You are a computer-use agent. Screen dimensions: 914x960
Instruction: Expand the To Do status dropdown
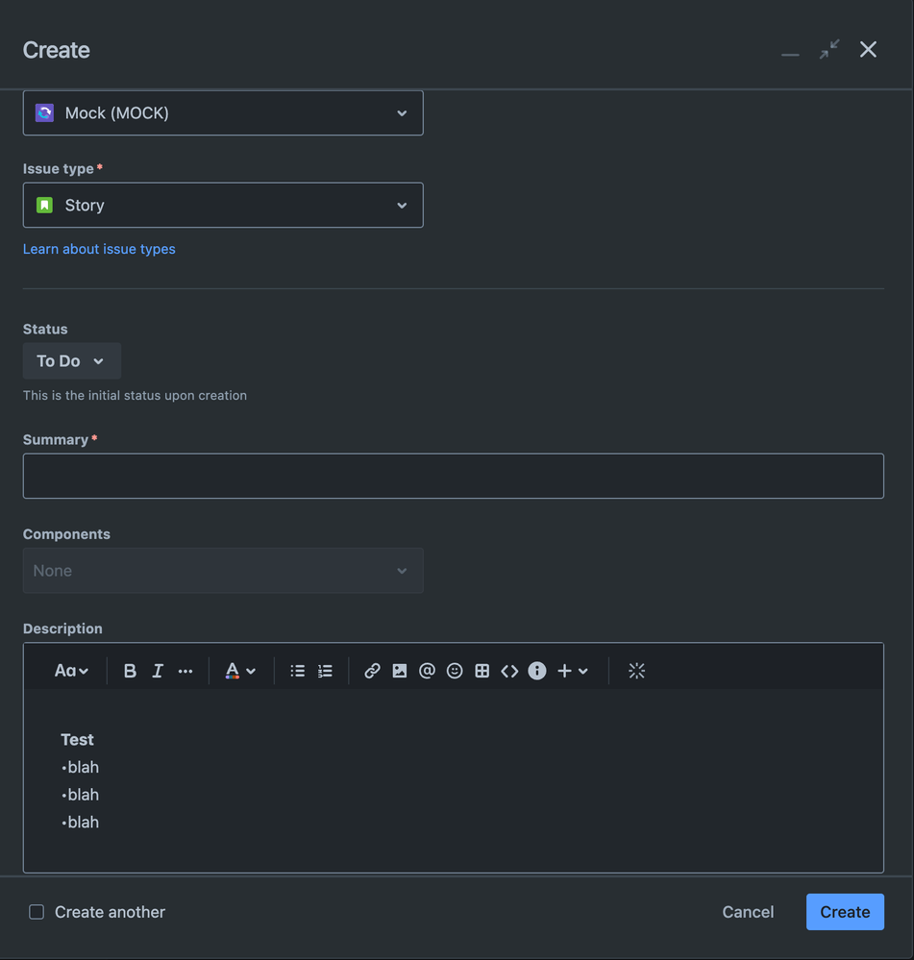tap(71, 361)
